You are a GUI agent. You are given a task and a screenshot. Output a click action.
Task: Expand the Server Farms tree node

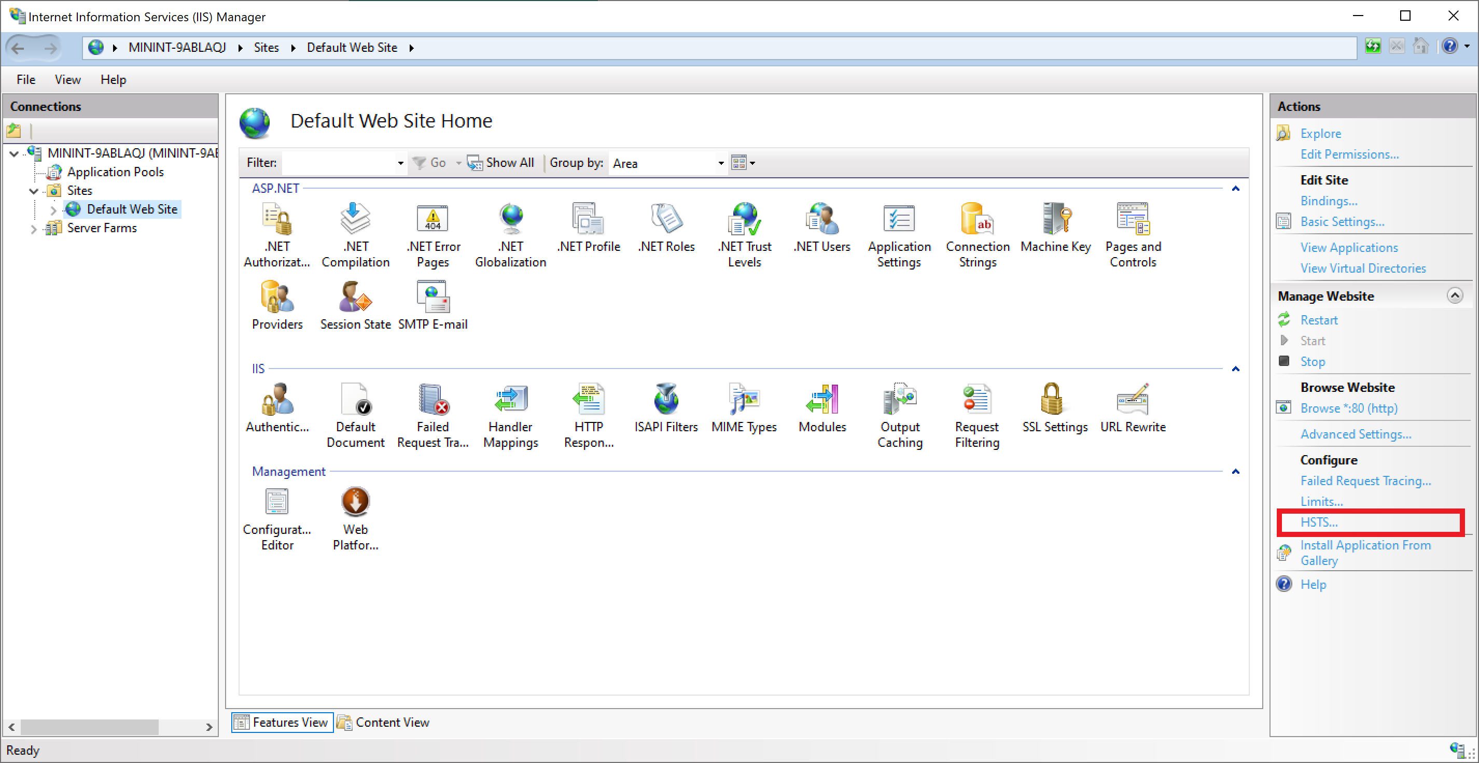33,229
